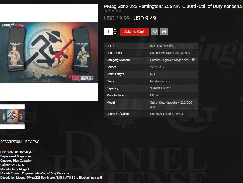Screen dimensions: 243x183
Task: Select the MAGPUL manufacturer value
Action: coord(156,95)
